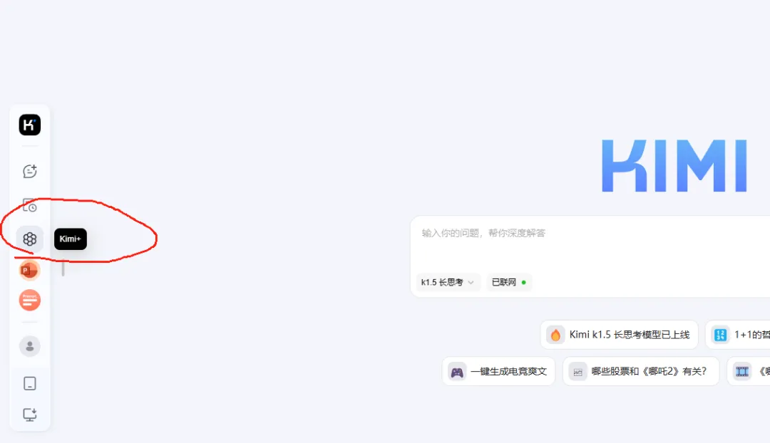Open the chat history icon

29,206
